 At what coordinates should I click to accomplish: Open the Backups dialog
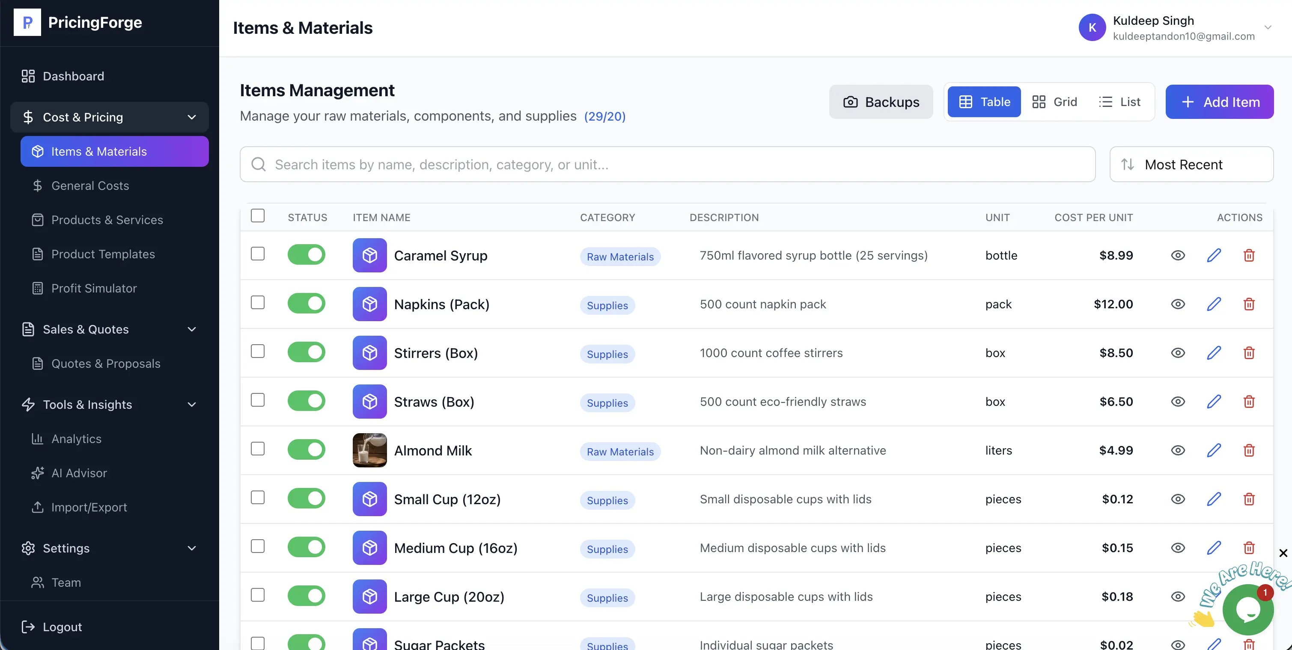881,101
